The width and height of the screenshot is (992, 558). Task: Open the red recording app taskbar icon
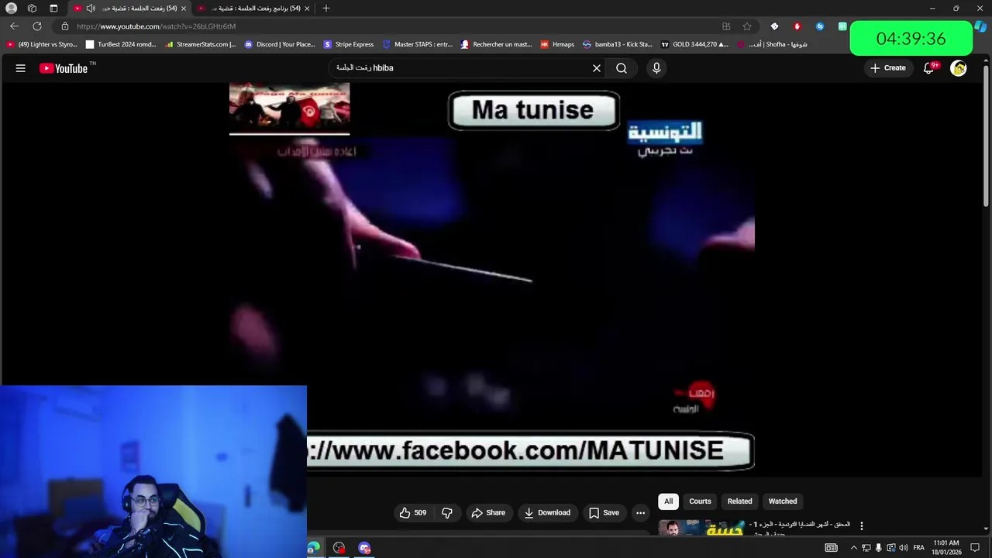[x=339, y=548]
